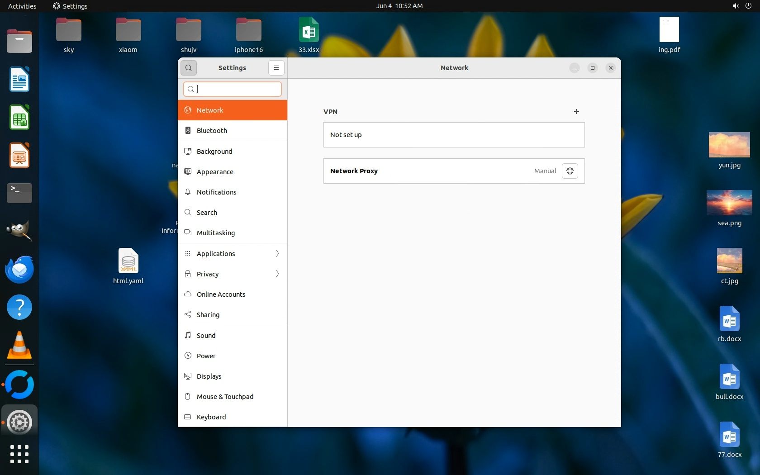Open Network Proxy settings gear
760x475 pixels.
click(x=570, y=171)
